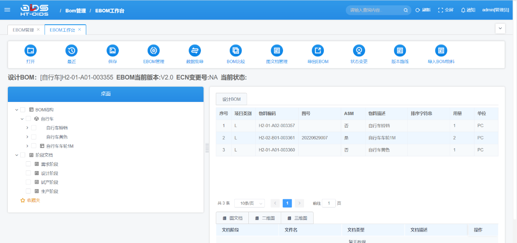
Task: Collapse the BOM结构 tree node
Action: tap(17, 110)
